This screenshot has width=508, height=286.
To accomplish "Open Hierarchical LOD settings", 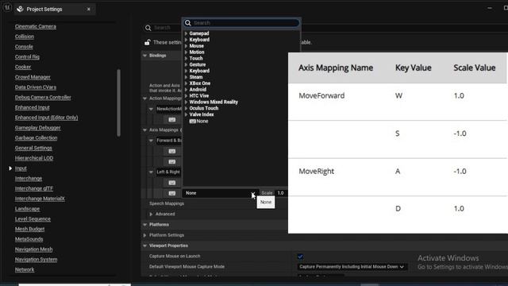I will click(x=34, y=158).
